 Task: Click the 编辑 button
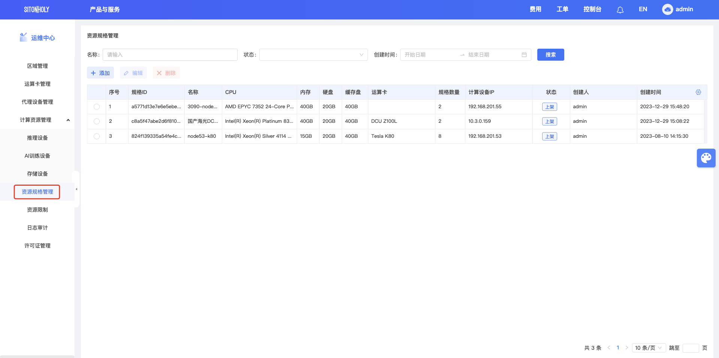[x=133, y=73]
